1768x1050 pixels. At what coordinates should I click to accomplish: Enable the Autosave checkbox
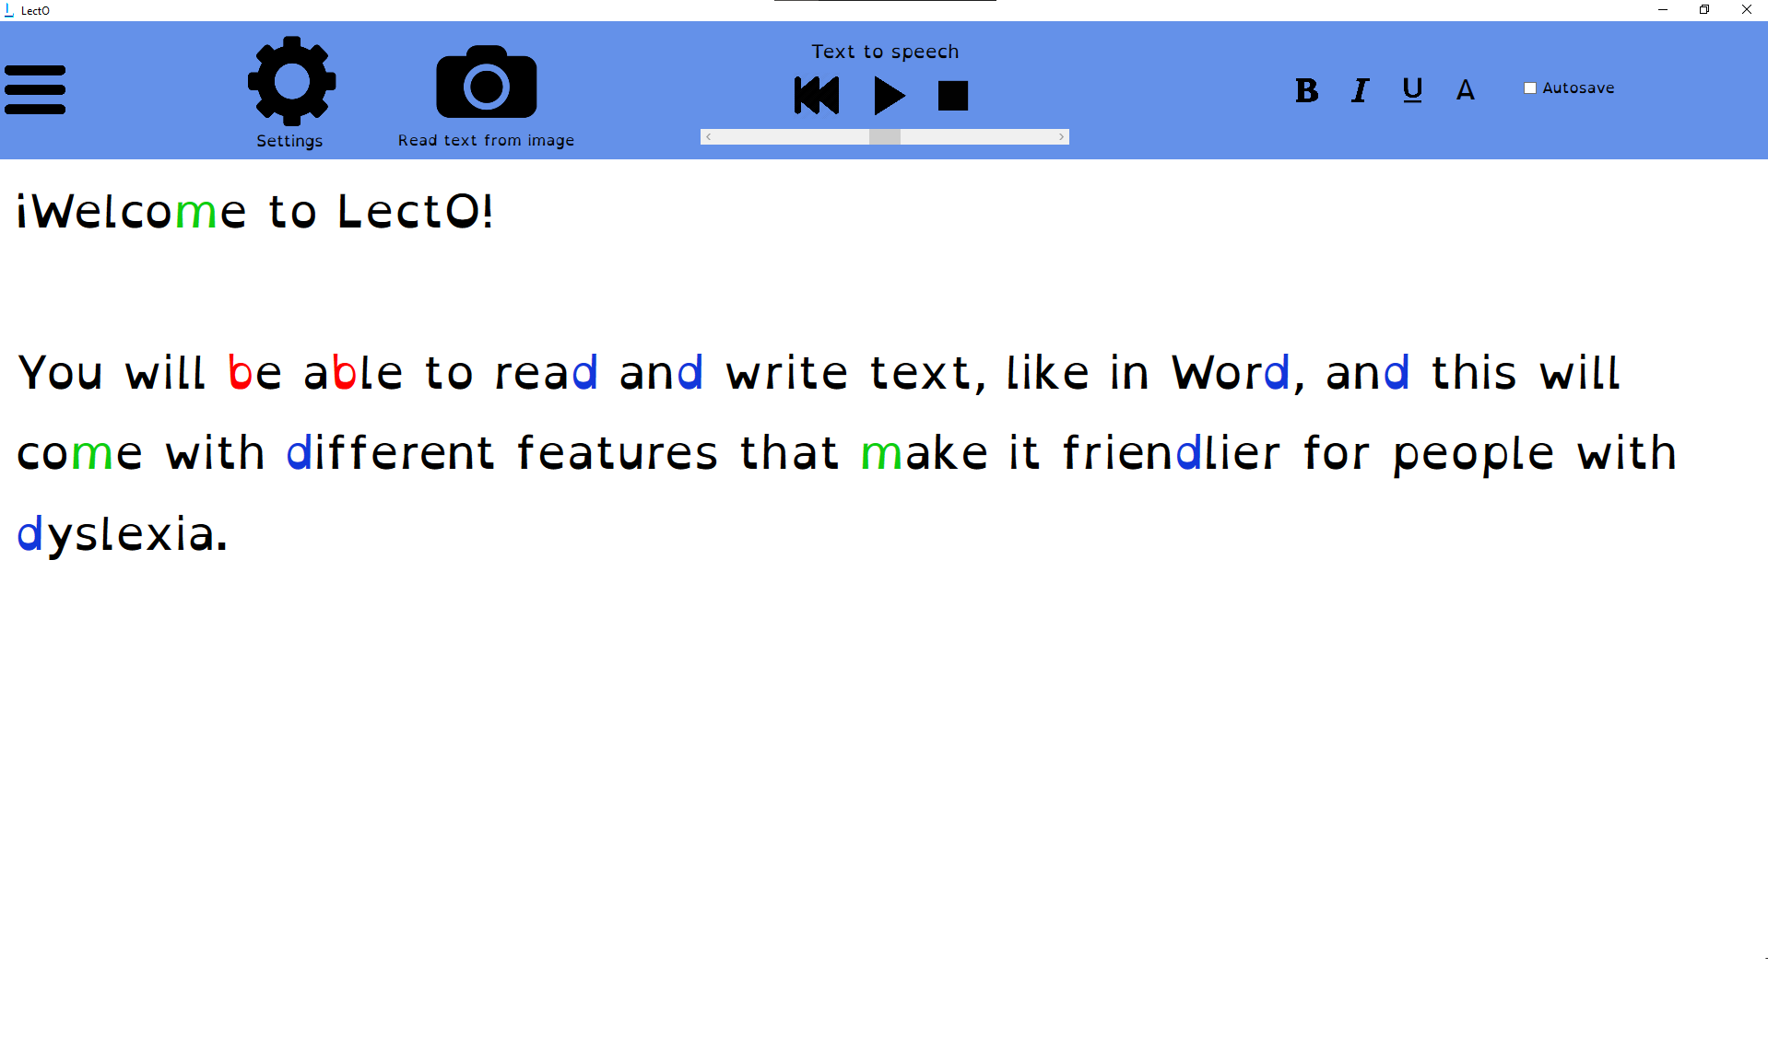click(1530, 88)
